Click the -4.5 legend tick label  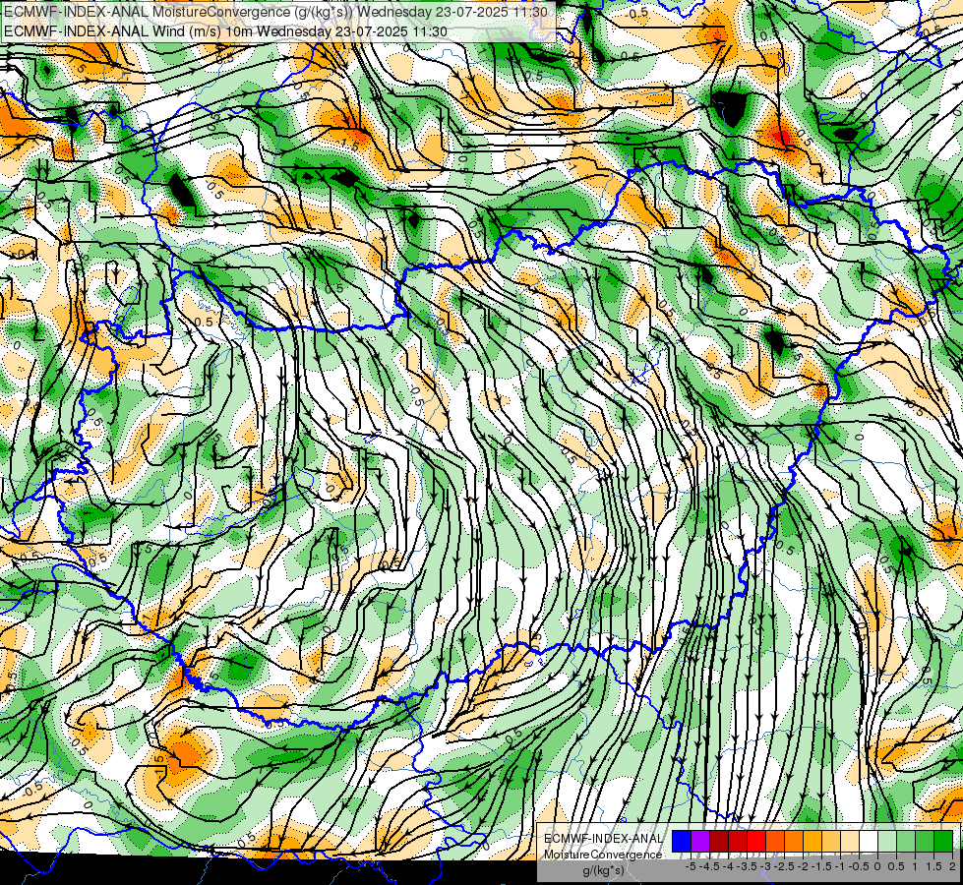coord(709,866)
